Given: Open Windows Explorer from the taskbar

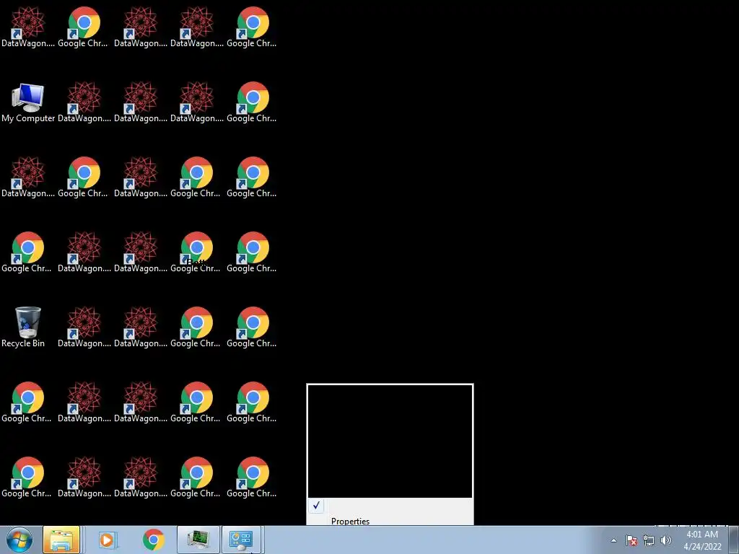Looking at the screenshot, I should coord(61,540).
